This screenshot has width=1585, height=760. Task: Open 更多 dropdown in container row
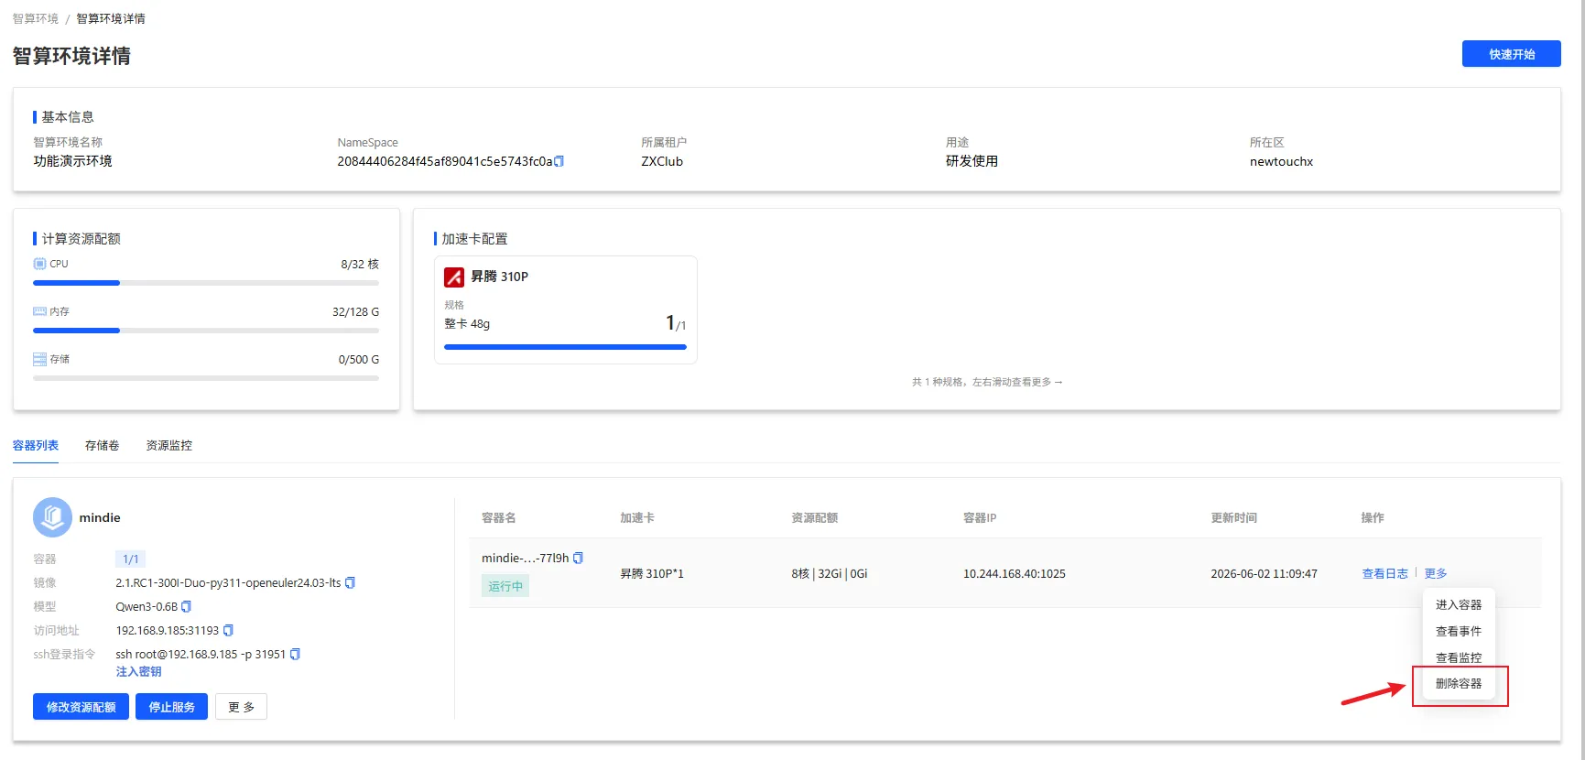pos(1436,573)
